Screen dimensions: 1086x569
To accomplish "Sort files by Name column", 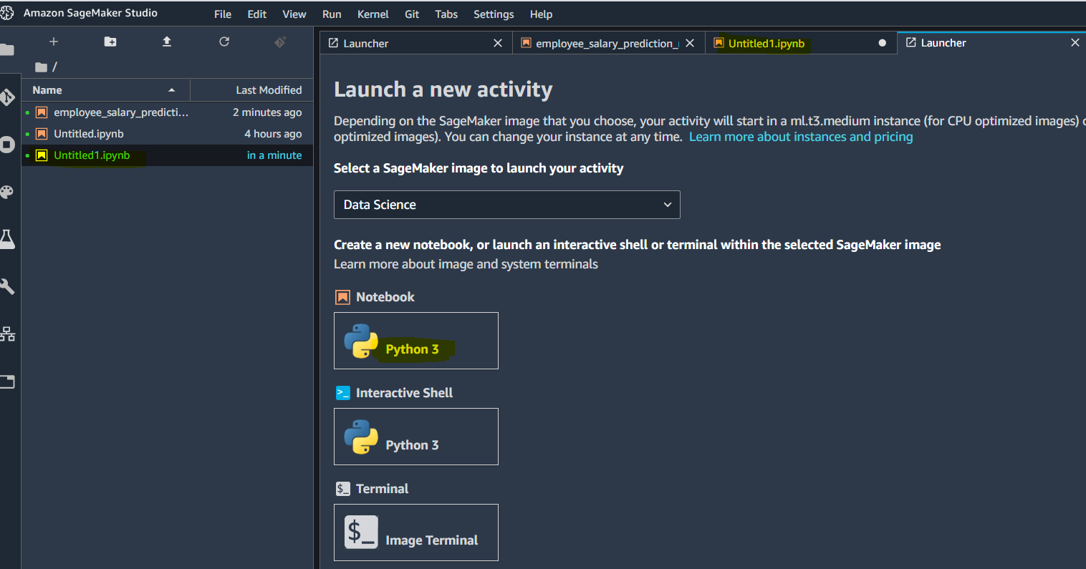I will pos(105,90).
